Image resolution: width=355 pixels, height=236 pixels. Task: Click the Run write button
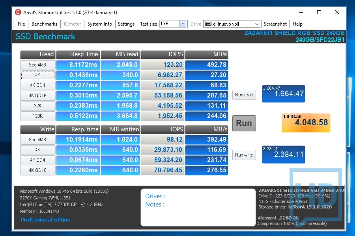coord(244,155)
